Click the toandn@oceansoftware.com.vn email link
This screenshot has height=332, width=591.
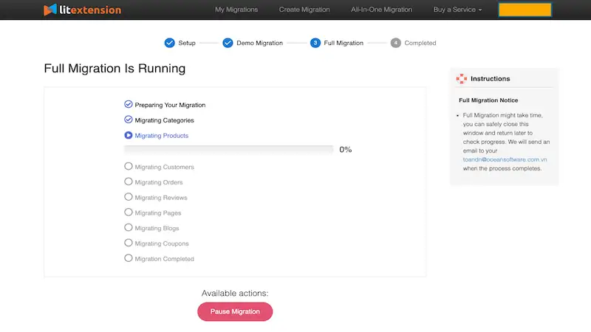click(505, 159)
